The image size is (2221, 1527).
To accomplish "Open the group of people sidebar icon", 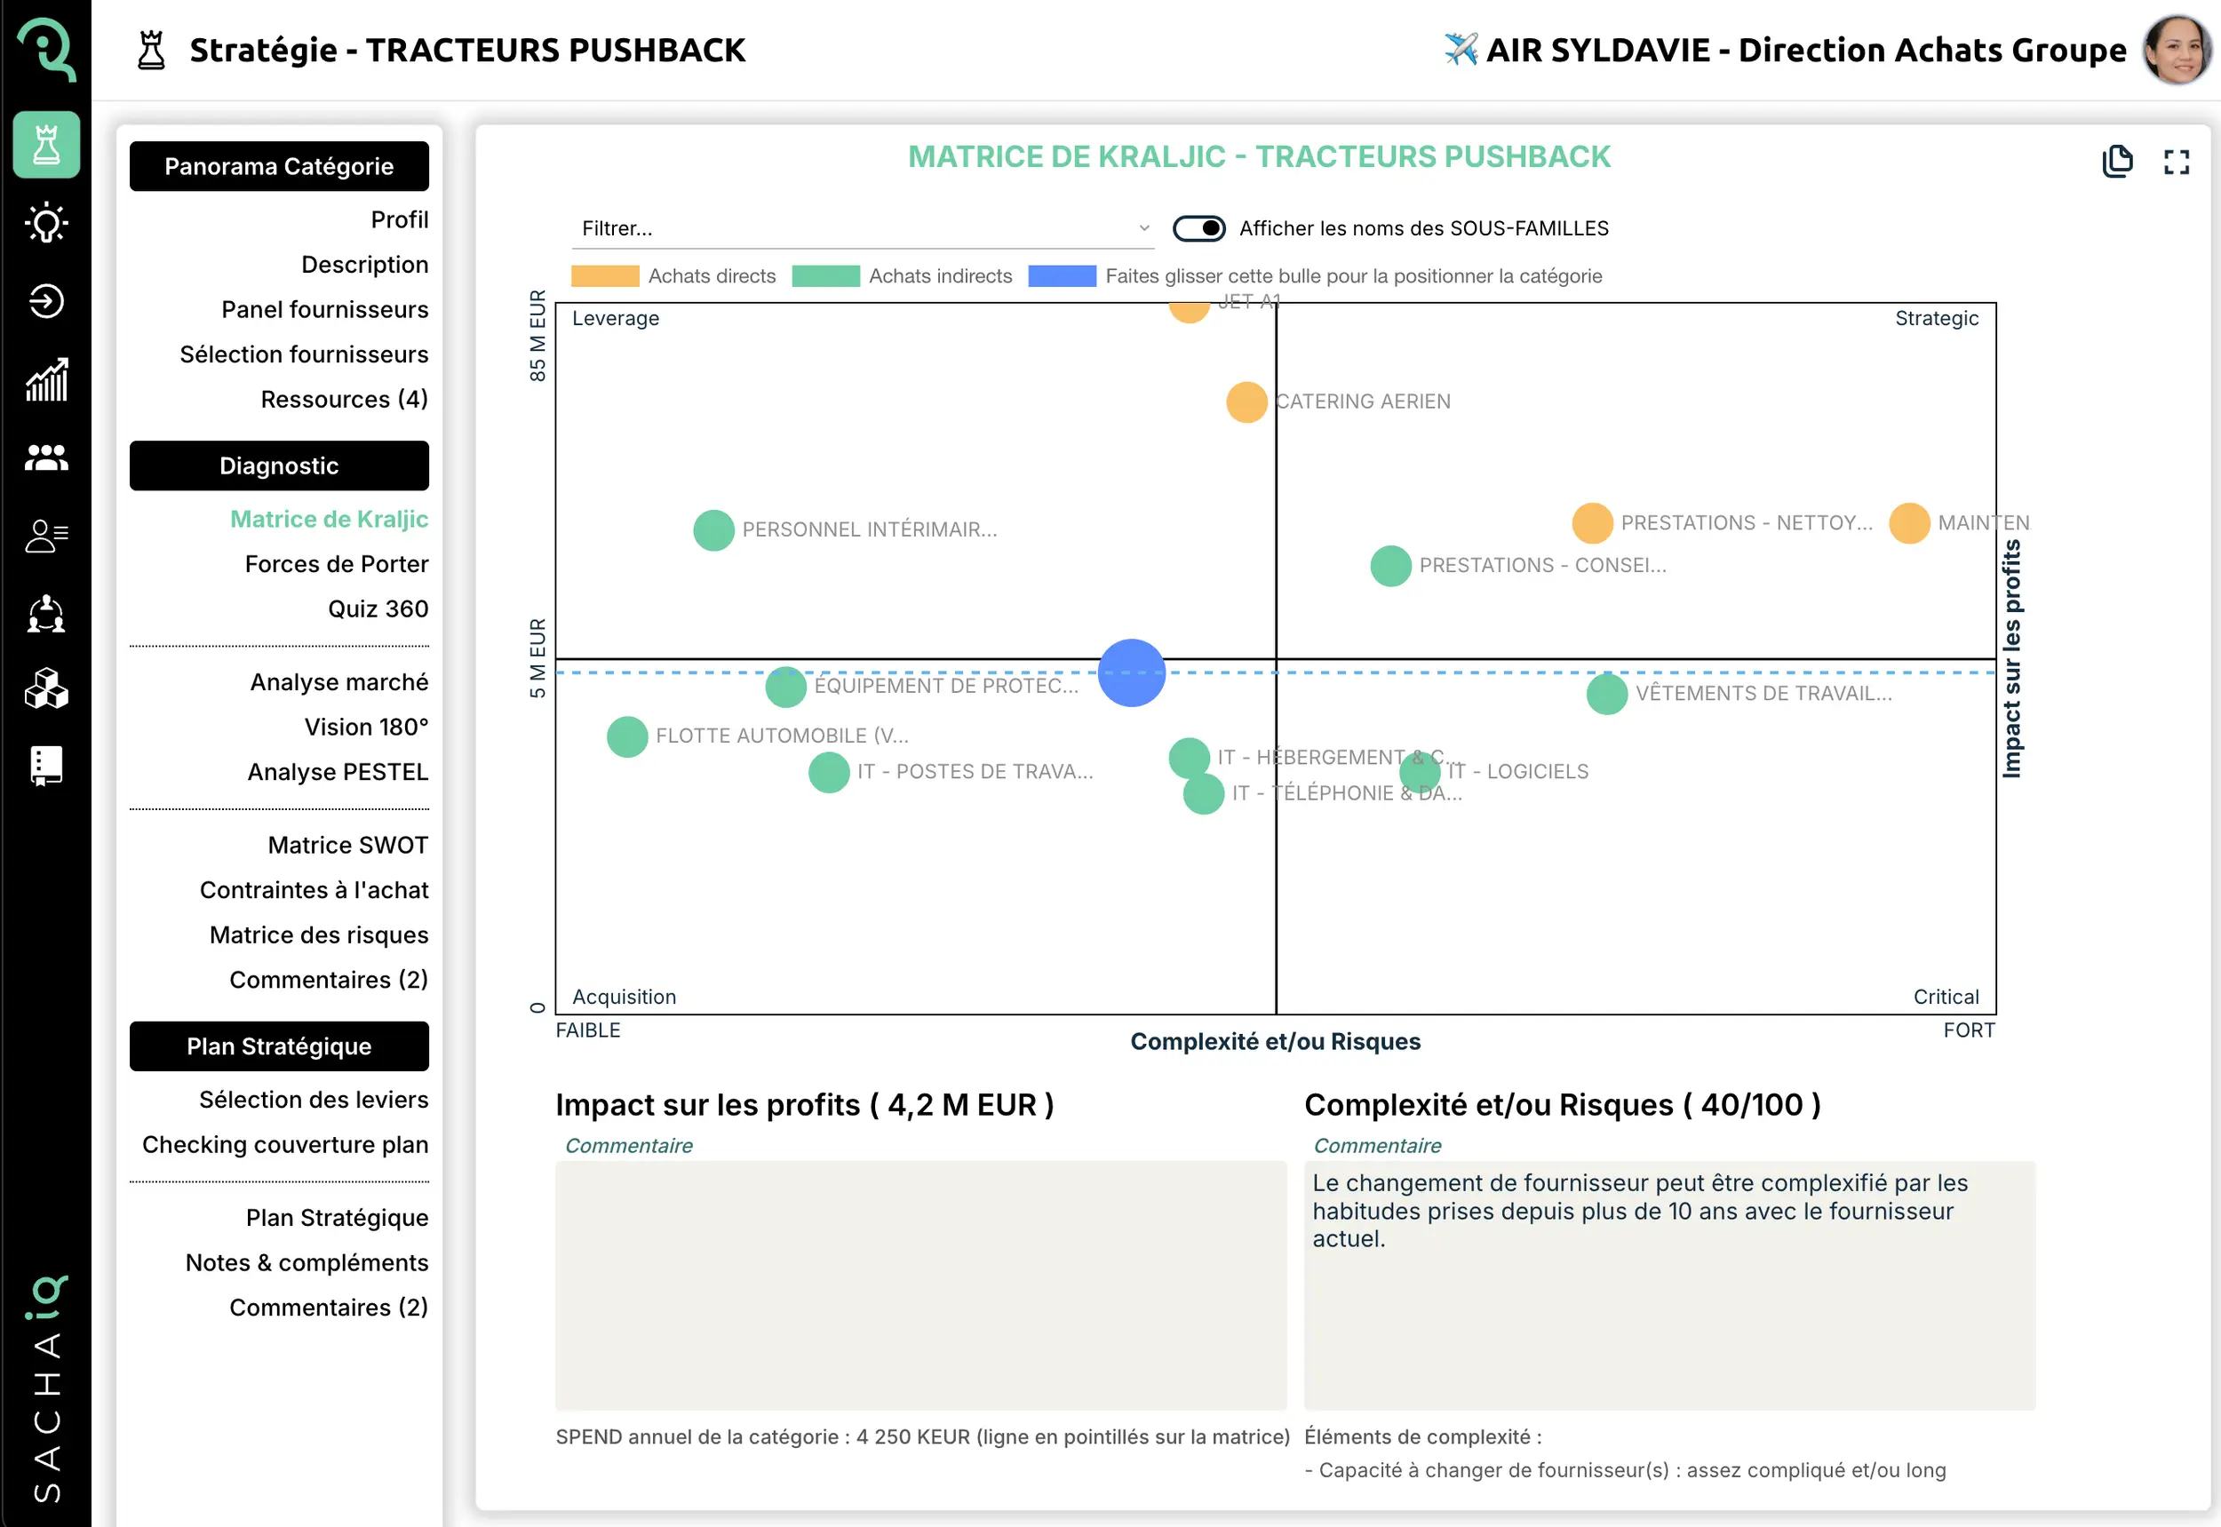I will pyautogui.click(x=46, y=458).
